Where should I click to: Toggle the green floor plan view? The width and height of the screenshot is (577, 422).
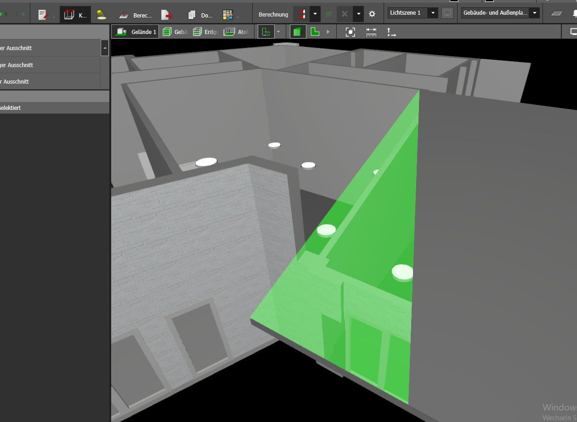tap(315, 32)
